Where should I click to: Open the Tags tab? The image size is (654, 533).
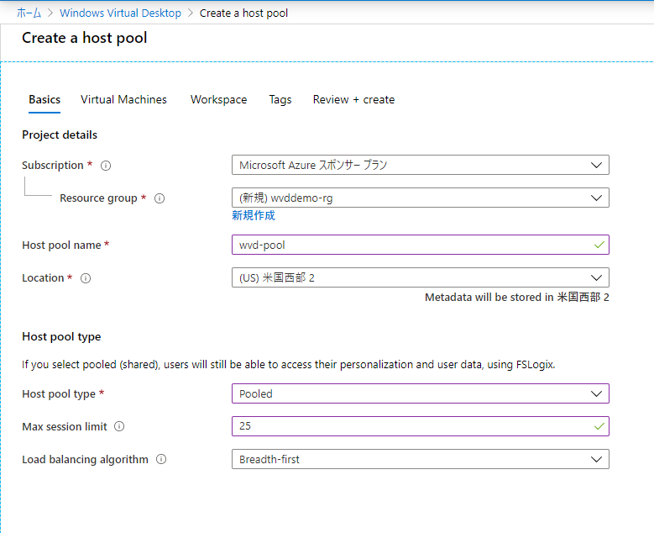coord(280,100)
